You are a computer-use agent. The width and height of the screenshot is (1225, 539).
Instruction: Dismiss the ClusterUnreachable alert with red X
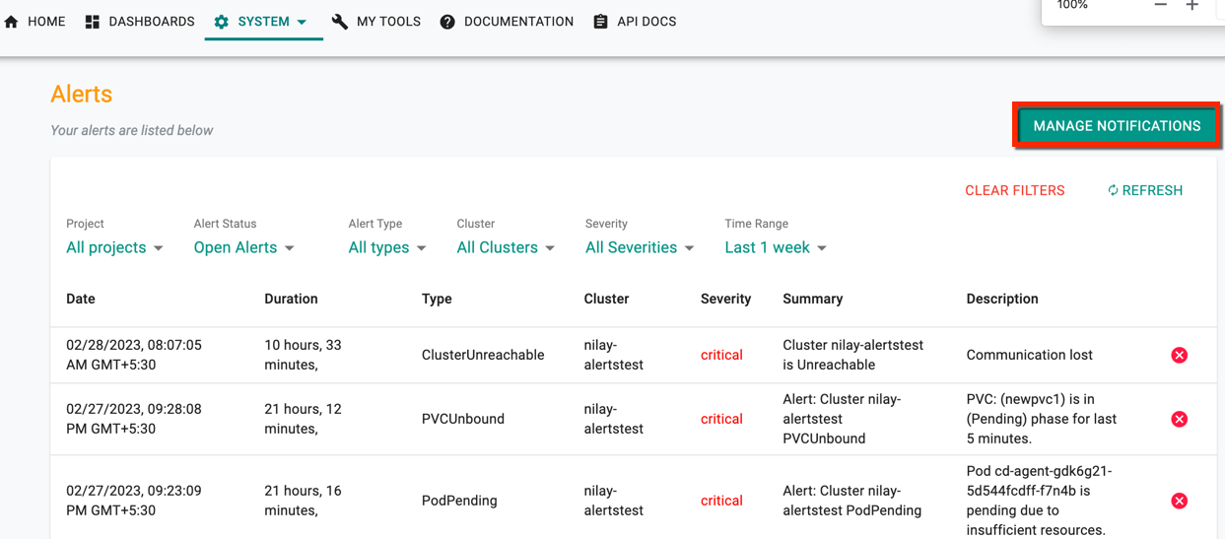click(x=1179, y=355)
